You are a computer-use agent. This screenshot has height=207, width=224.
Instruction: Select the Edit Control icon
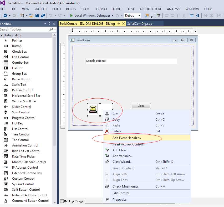click(6, 57)
